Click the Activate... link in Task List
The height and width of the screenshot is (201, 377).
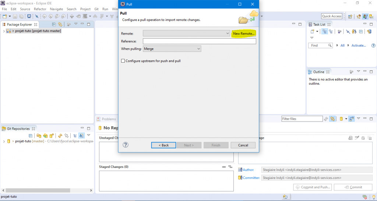(x=359, y=45)
